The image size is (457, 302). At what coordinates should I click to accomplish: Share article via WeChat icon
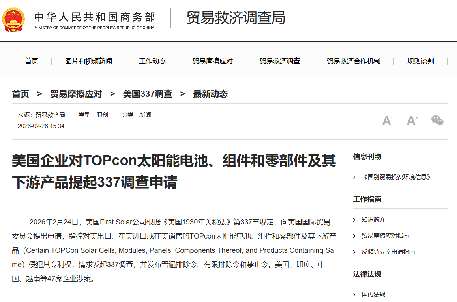(437, 120)
